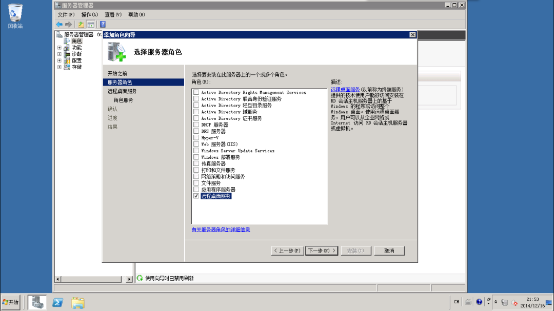Screen dimensions: 554x311
Task: Toggle the show/hide console tree icon
Action: (x=91, y=25)
